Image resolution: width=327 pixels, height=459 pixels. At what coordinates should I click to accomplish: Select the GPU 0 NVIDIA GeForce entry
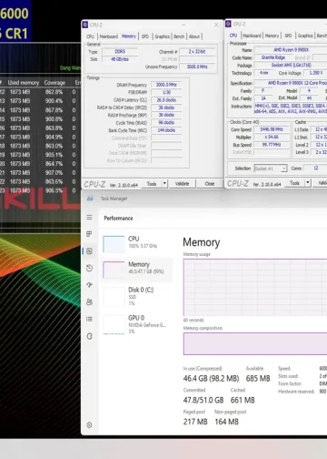click(x=137, y=324)
